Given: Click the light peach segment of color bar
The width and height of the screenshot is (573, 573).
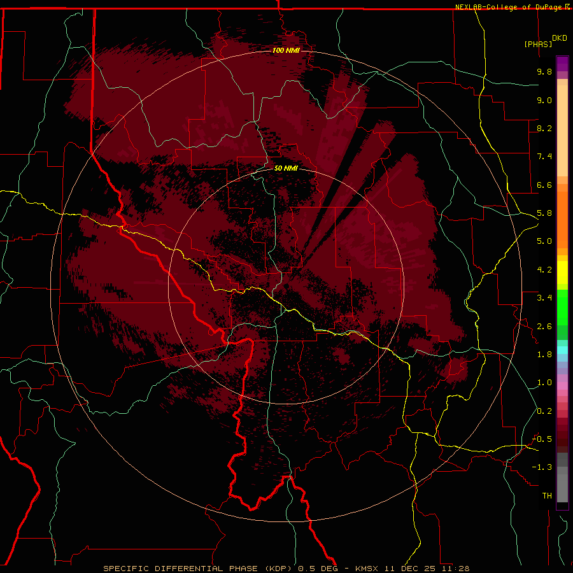Looking at the screenshot, I should click(x=562, y=131).
